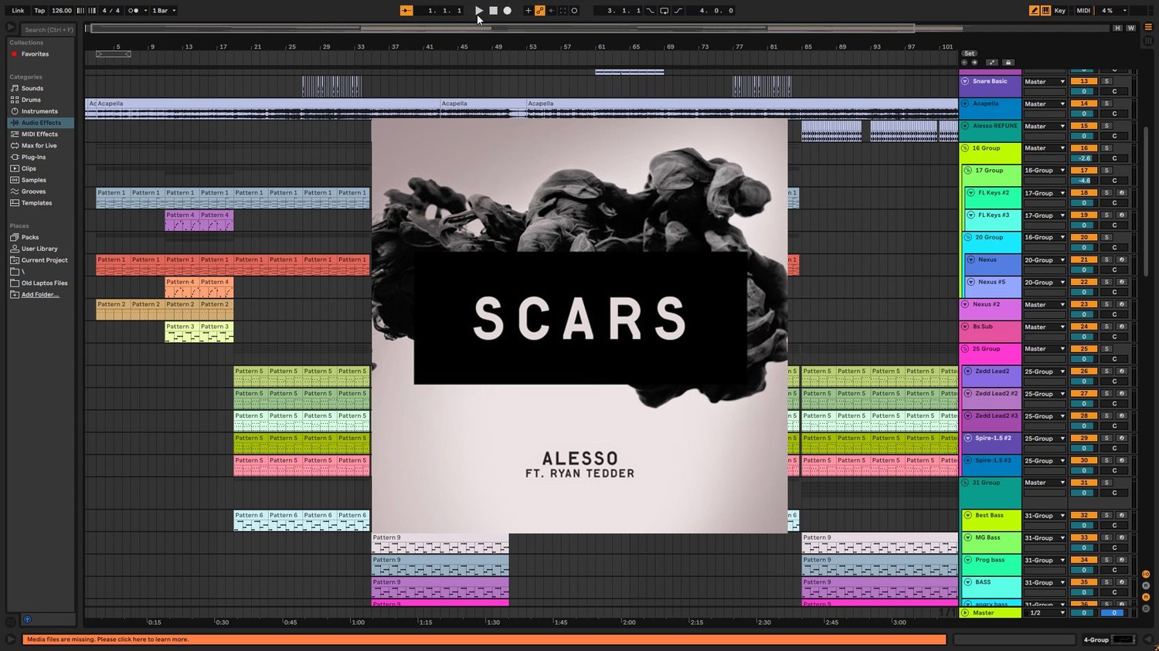Click the Re-enable Automation arrow icon

(x=551, y=11)
